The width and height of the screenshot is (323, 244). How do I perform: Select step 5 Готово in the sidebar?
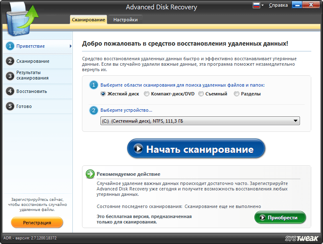(38, 106)
